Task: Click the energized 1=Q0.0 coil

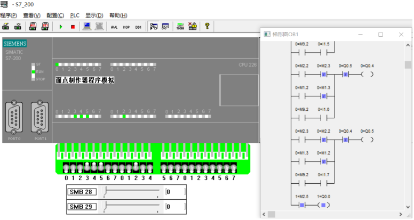Action: (323, 205)
